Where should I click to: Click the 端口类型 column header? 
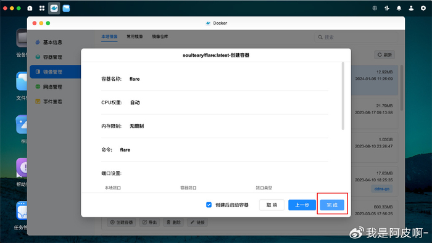click(x=264, y=188)
